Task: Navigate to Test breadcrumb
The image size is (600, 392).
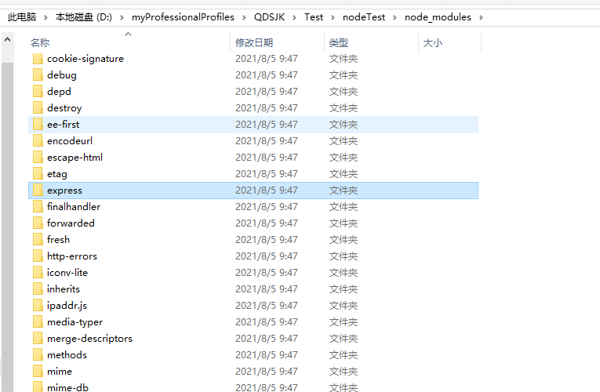Action: (314, 17)
